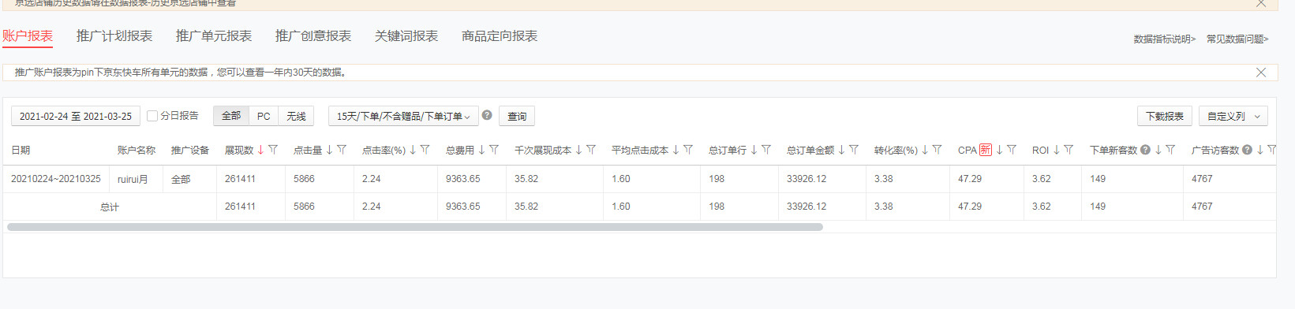Enable the 分日报告 checkbox
This screenshot has width=1295, height=309.
tap(152, 116)
